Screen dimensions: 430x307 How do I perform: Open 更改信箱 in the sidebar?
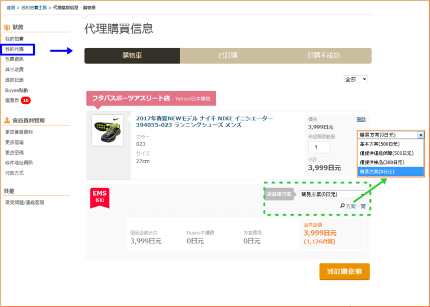tap(15, 142)
